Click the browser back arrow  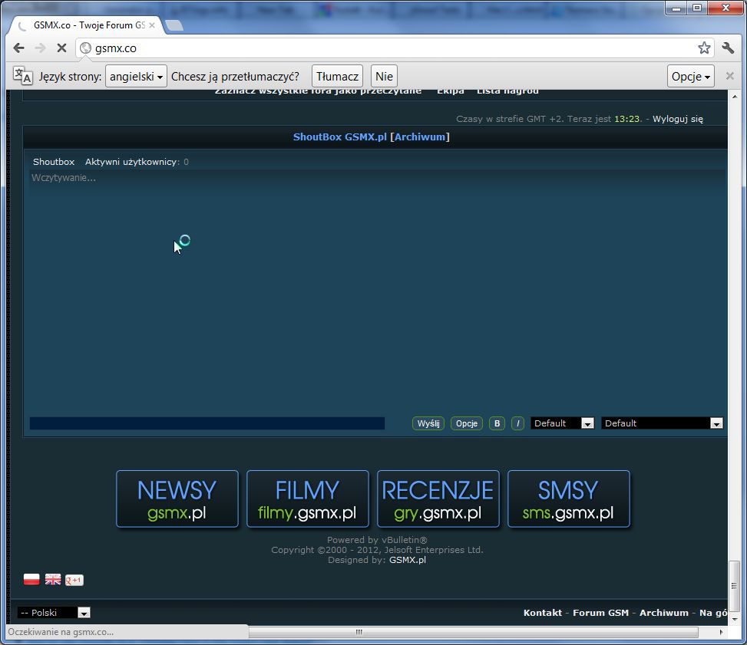tap(19, 48)
